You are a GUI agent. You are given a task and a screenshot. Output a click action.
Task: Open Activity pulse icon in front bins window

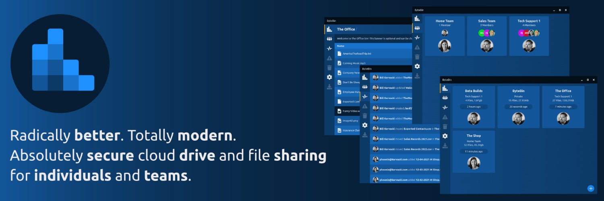click(445, 107)
